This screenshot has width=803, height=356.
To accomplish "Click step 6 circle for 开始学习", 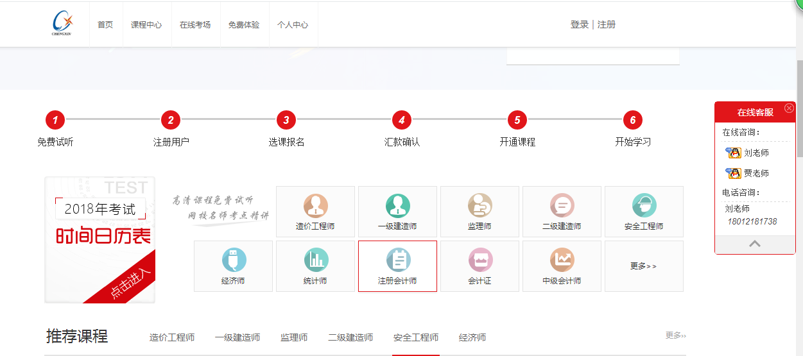I will [x=633, y=120].
